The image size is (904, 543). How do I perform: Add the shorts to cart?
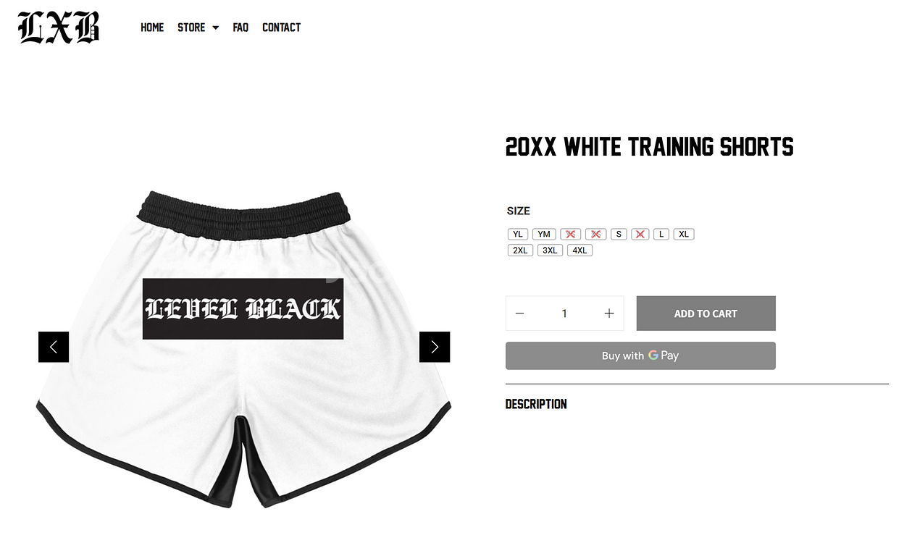pos(706,313)
